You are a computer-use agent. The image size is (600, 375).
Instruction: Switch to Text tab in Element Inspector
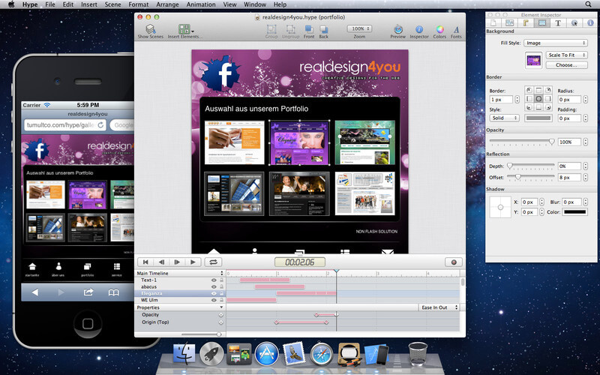558,23
